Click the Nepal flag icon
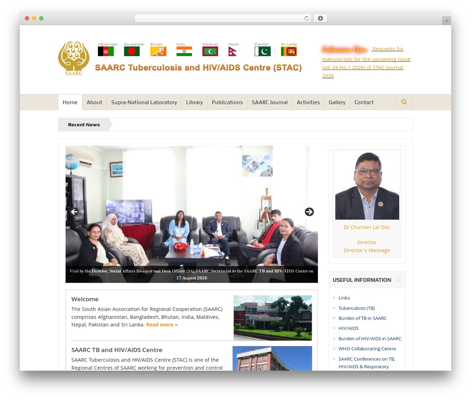471x399 pixels. pos(233,51)
